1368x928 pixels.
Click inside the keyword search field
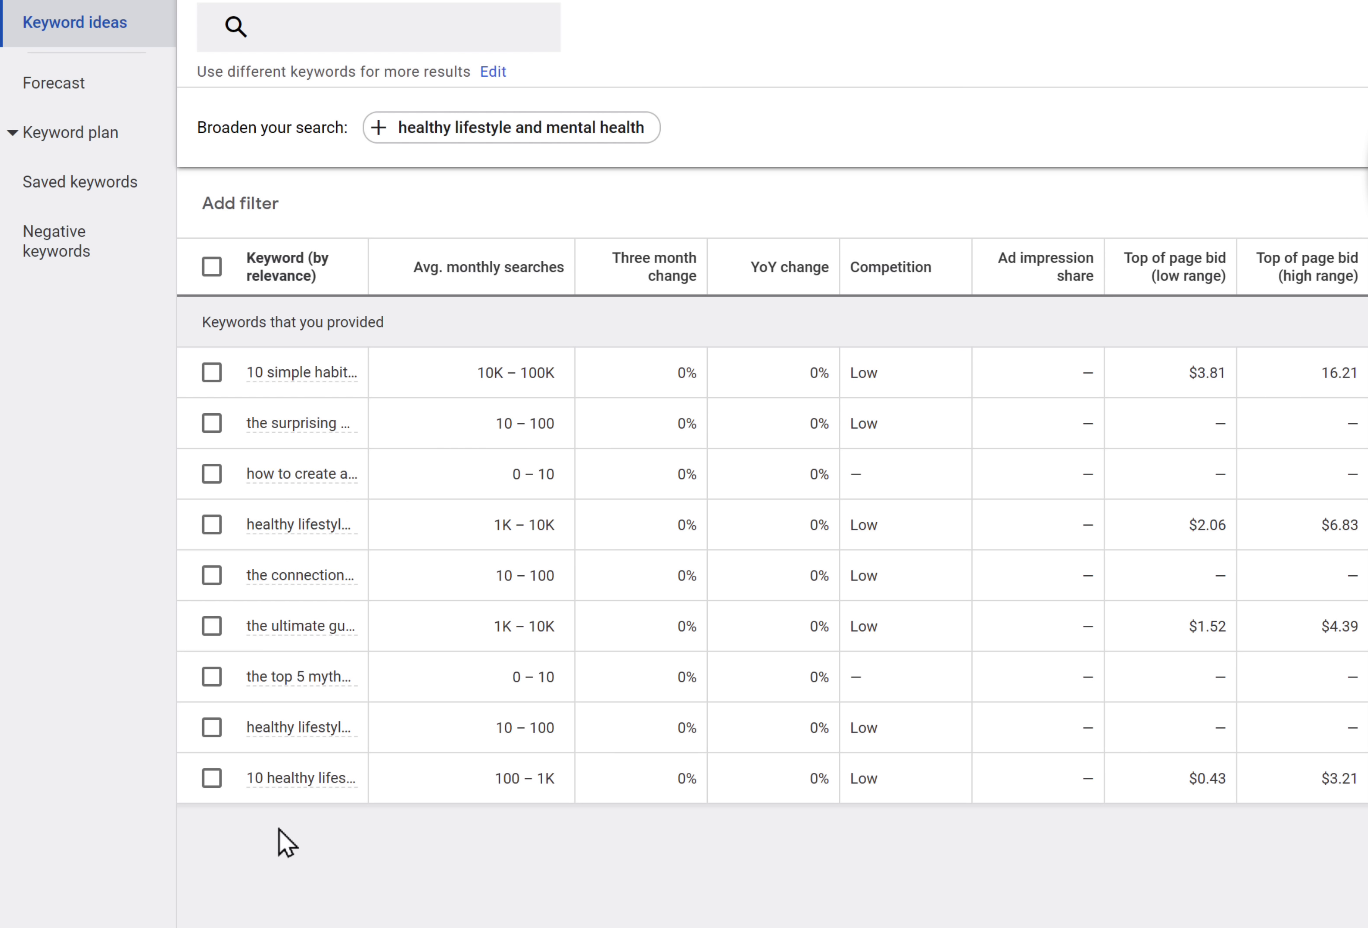click(x=400, y=27)
